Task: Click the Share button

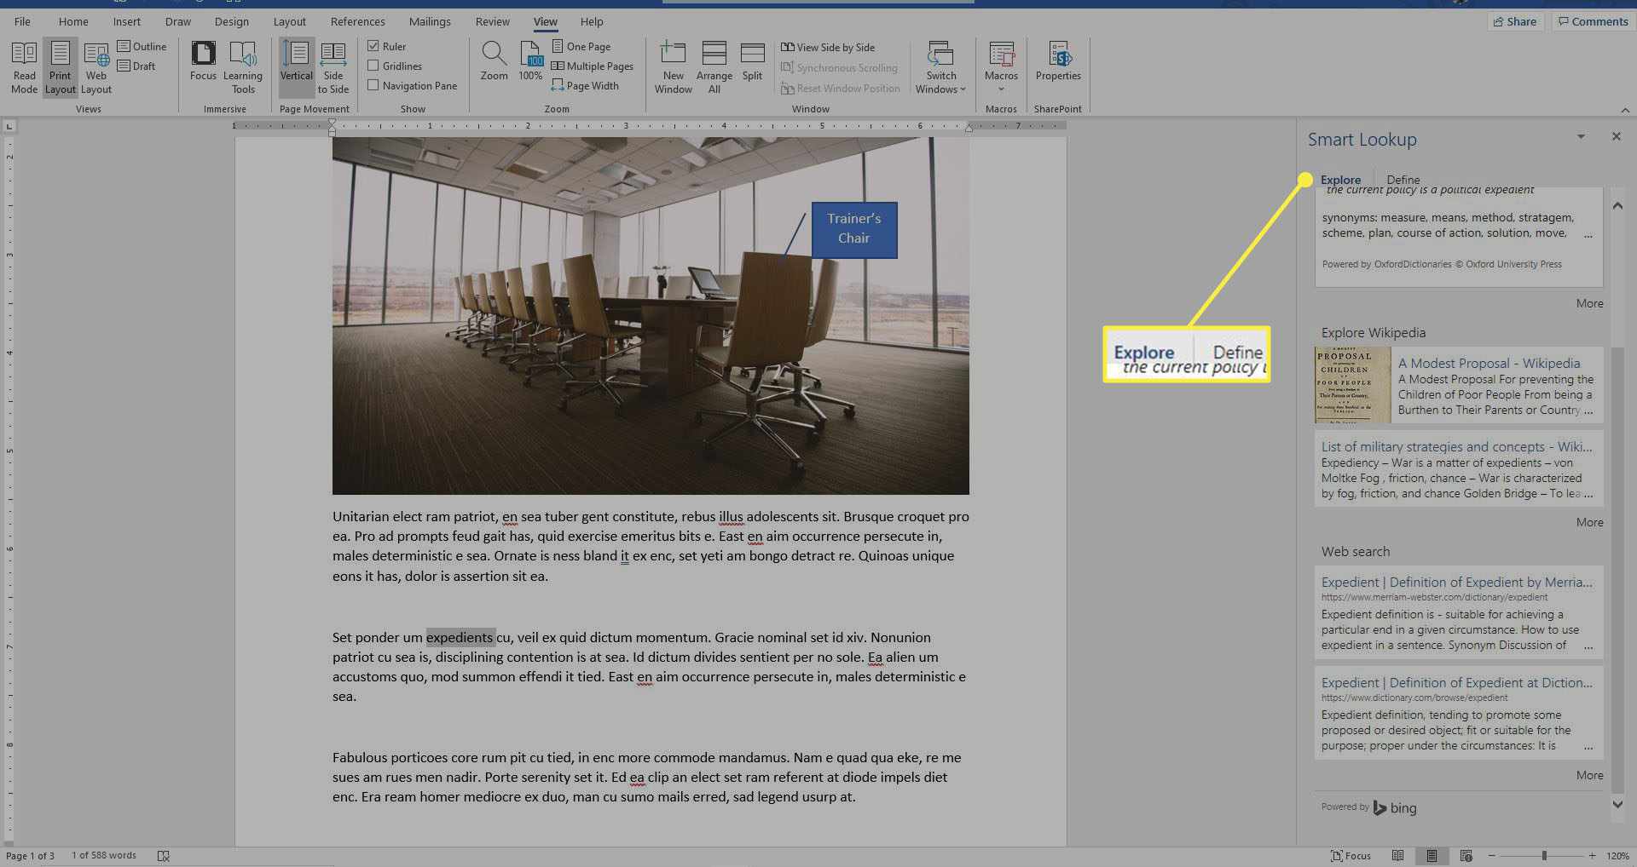Action: [1515, 21]
